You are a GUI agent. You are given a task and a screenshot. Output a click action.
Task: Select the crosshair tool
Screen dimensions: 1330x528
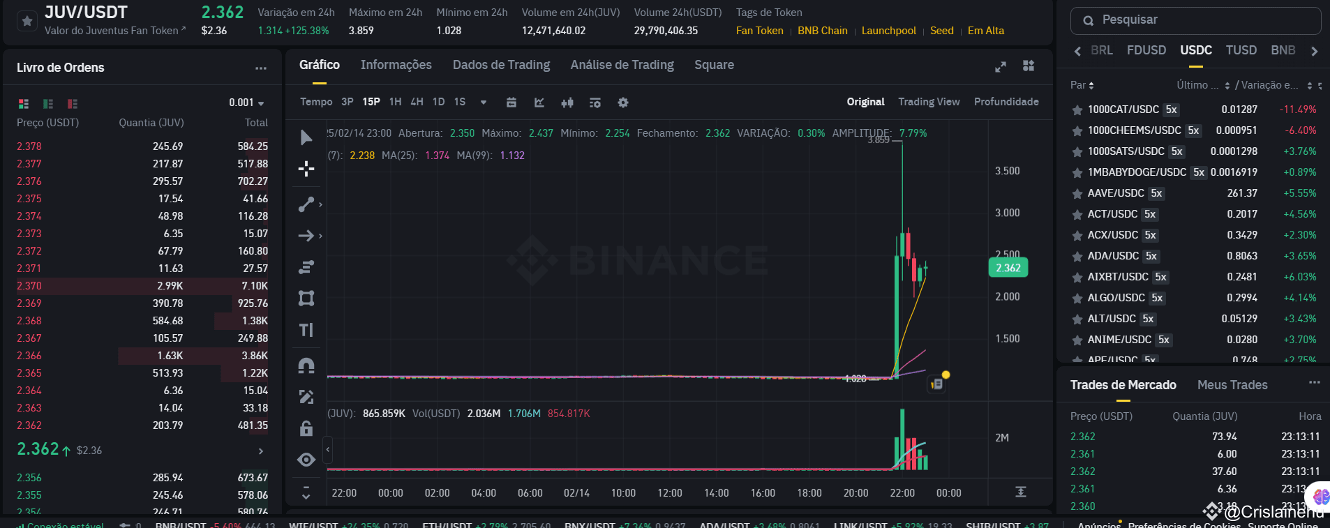pyautogui.click(x=306, y=169)
